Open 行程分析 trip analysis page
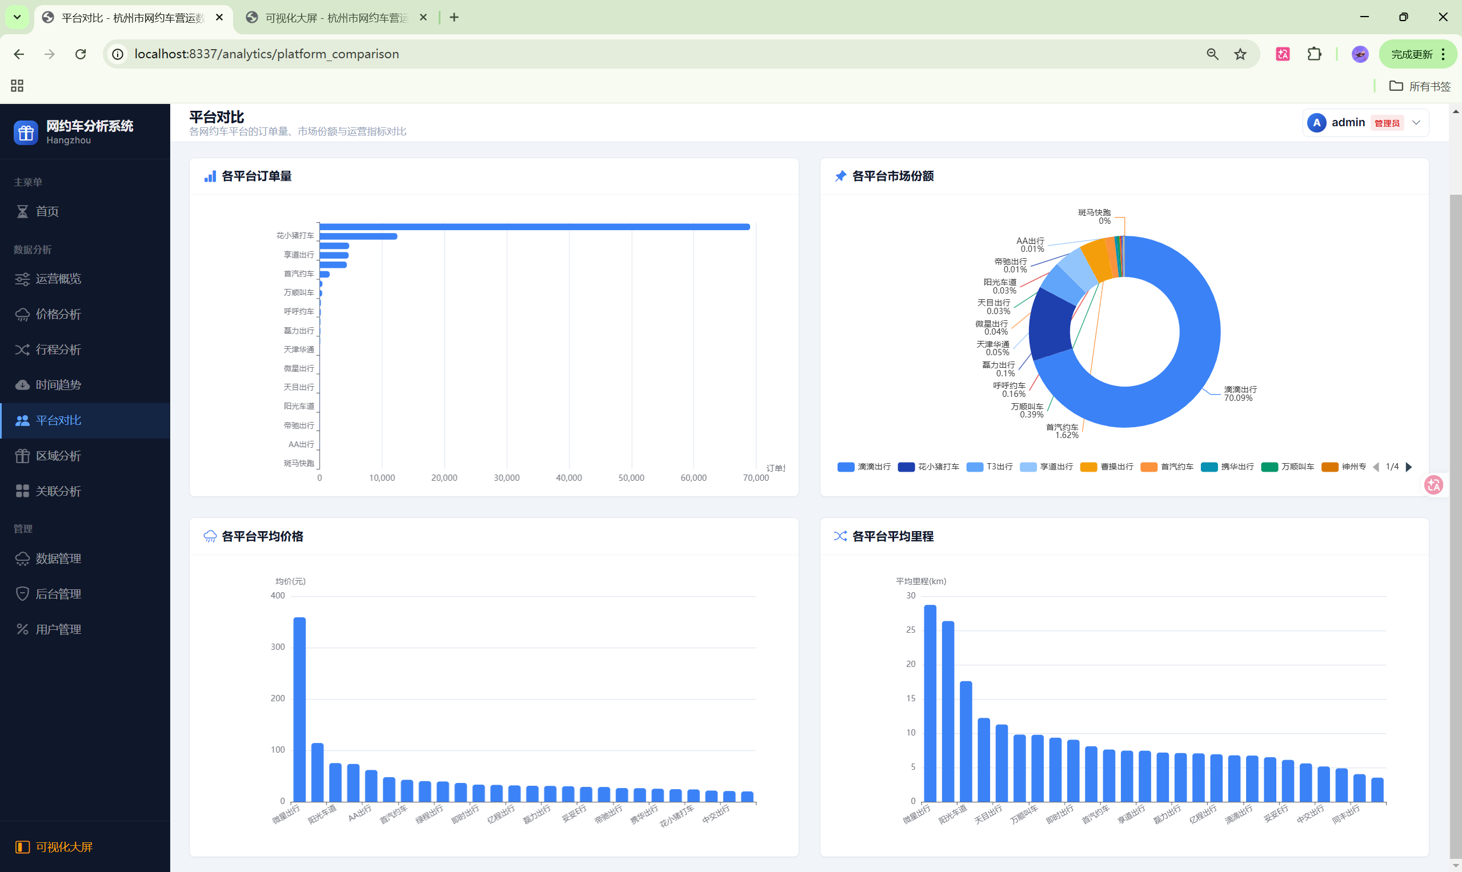This screenshot has width=1462, height=872. pyautogui.click(x=58, y=349)
